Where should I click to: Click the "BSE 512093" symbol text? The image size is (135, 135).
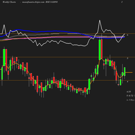coord(52,2)
